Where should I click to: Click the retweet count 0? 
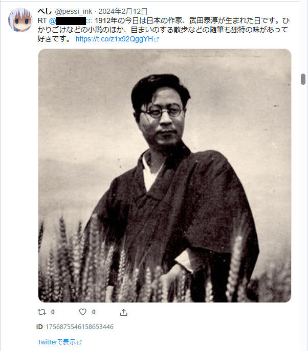[53, 312]
